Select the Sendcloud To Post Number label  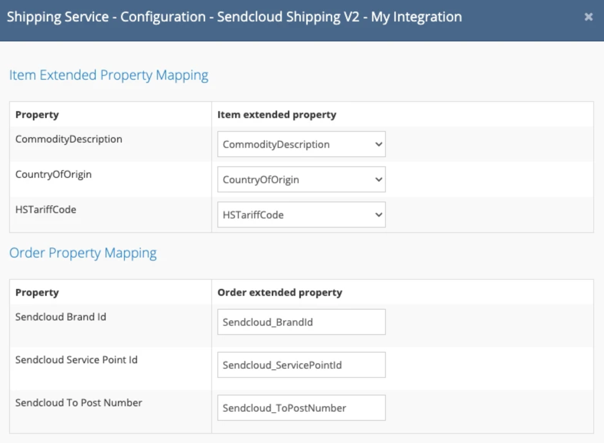pos(79,403)
